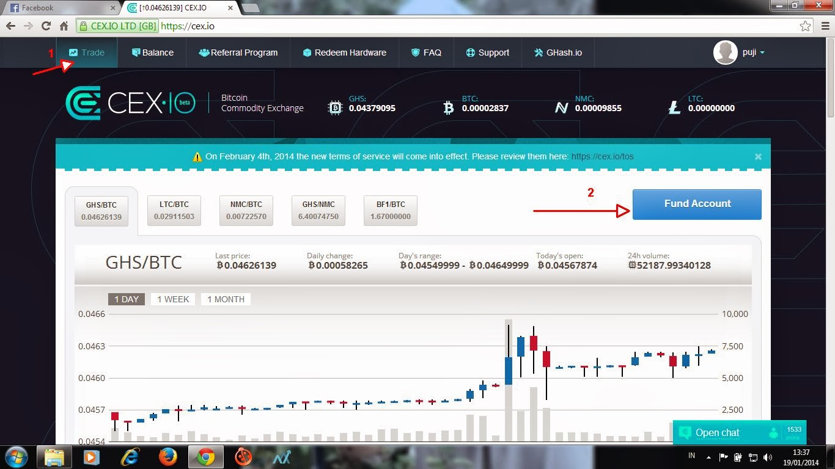The width and height of the screenshot is (835, 469).
Task: Visit GHash.io from the navigation bar
Action: tap(557, 53)
